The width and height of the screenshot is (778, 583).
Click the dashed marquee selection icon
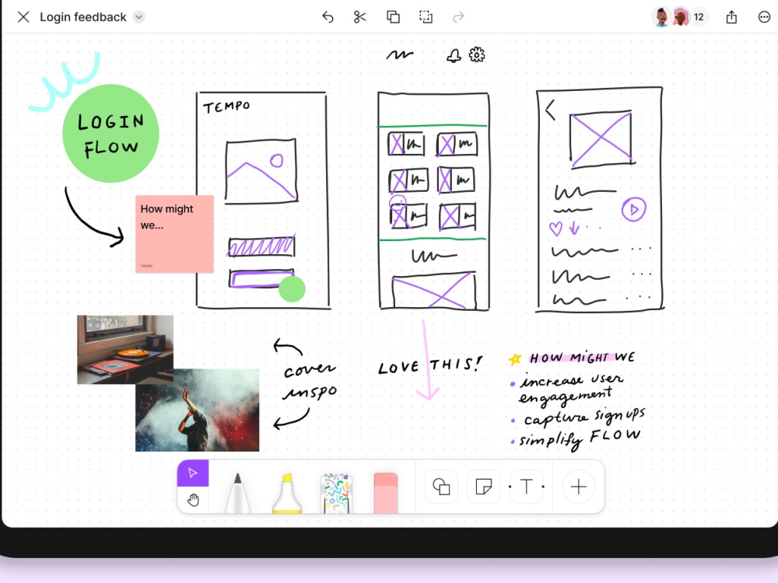click(426, 17)
